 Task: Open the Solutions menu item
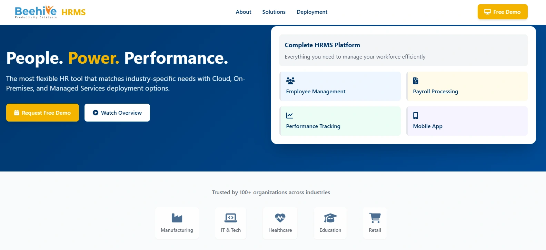click(x=274, y=12)
